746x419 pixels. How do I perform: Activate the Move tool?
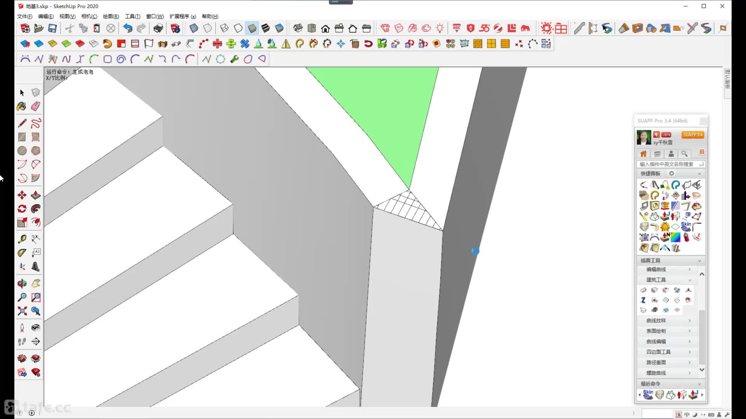click(22, 195)
